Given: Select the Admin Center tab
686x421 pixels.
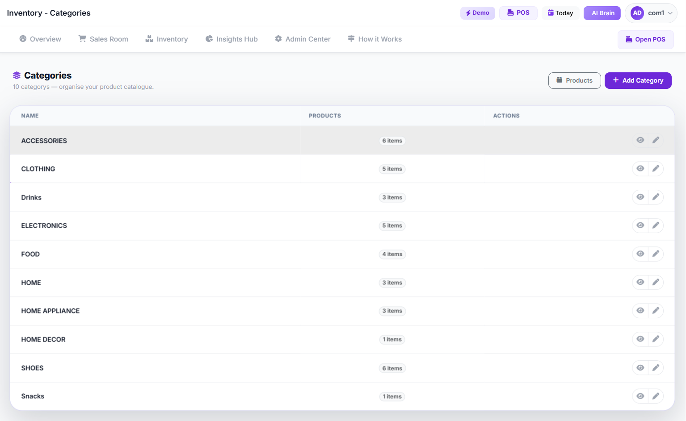Looking at the screenshot, I should [x=303, y=39].
